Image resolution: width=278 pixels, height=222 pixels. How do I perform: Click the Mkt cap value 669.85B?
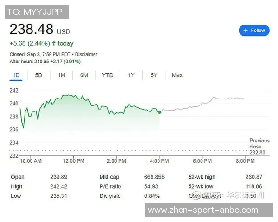[155, 177]
